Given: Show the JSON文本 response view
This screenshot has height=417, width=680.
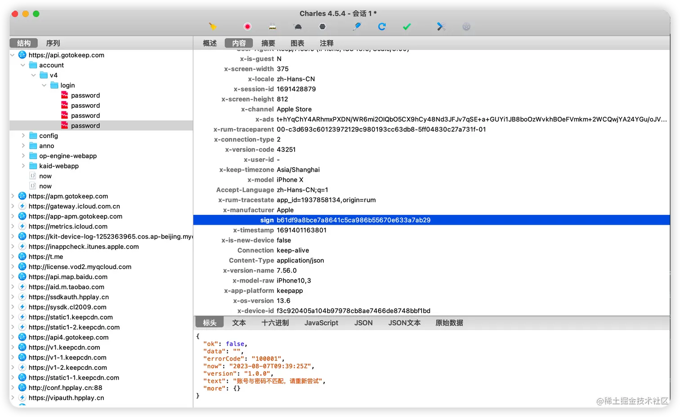Looking at the screenshot, I should [x=404, y=323].
